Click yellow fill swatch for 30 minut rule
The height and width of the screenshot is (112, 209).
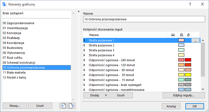(x=181, y=75)
